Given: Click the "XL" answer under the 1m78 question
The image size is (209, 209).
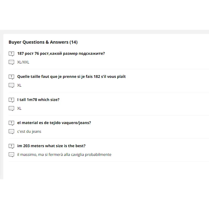Looking at the screenshot, I should pyautogui.click(x=19, y=108).
